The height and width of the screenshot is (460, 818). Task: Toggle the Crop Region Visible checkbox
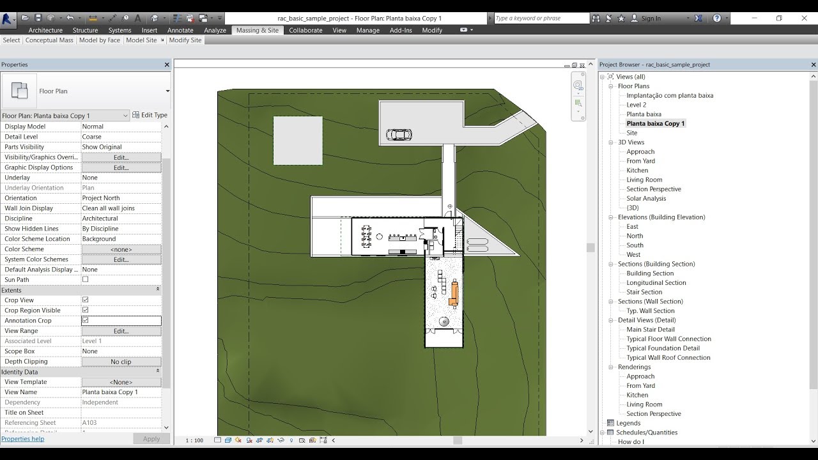point(85,310)
